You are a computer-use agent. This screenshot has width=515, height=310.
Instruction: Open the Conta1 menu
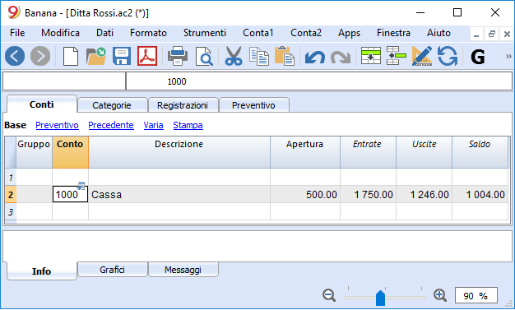click(x=258, y=33)
